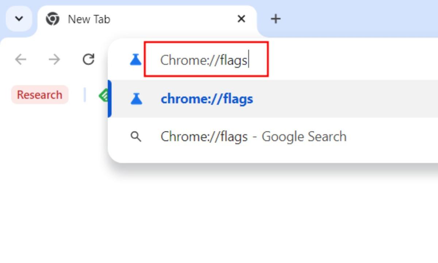Reload the page with the refresh icon
The height and width of the screenshot is (263, 438).
tap(88, 59)
